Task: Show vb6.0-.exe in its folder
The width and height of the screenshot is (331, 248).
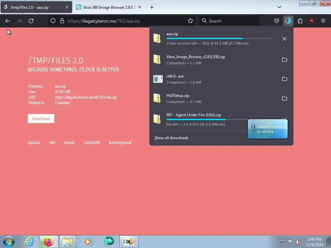Action: click(284, 79)
